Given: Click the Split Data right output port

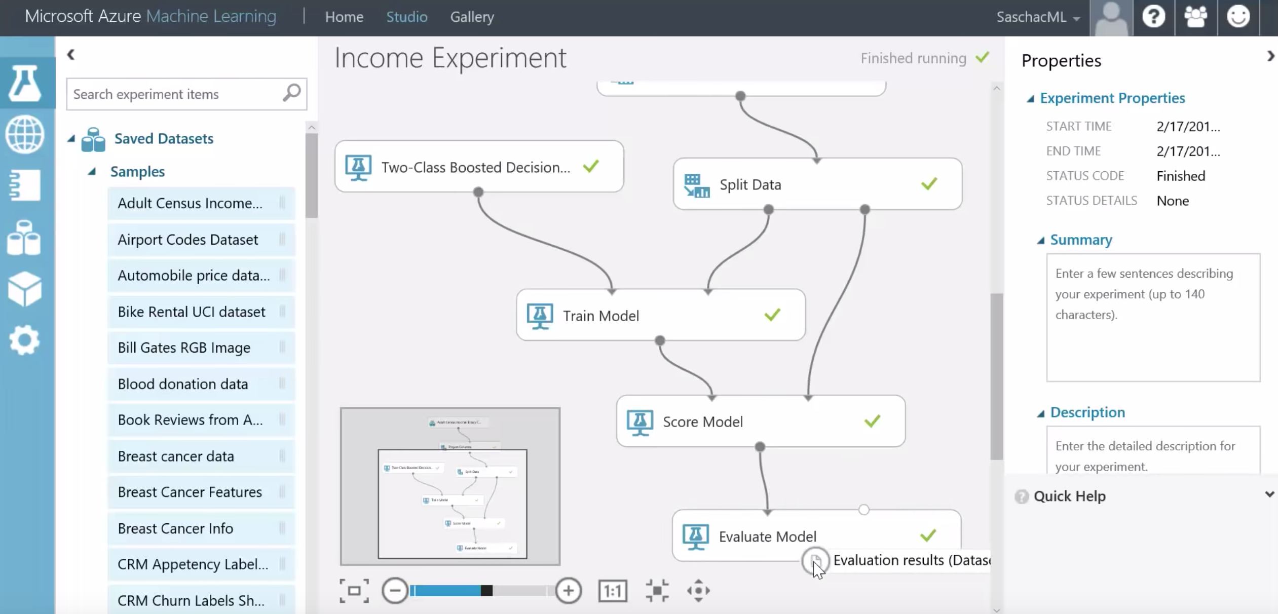Looking at the screenshot, I should point(865,209).
